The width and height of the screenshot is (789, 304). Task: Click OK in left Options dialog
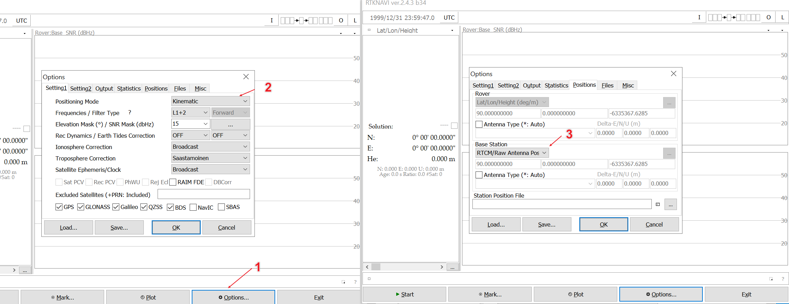pos(176,228)
